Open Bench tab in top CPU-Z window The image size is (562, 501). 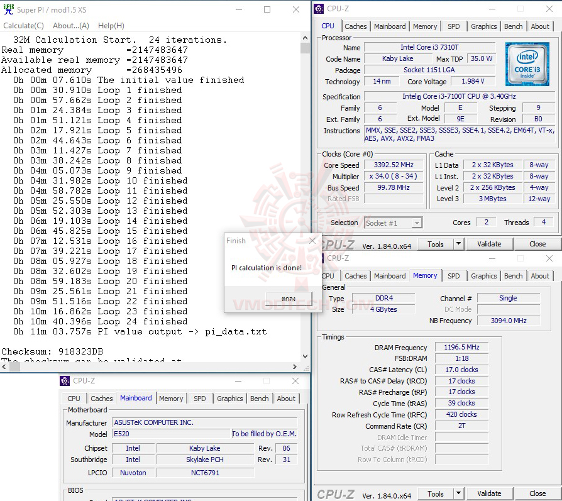[513, 26]
